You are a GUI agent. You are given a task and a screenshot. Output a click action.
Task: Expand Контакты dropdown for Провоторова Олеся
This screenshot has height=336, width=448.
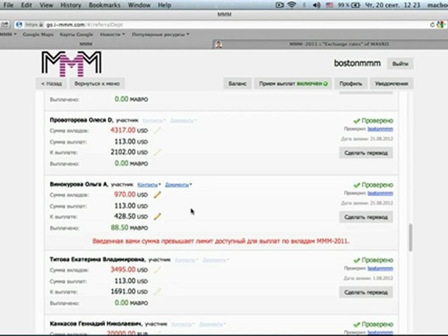click(x=154, y=120)
